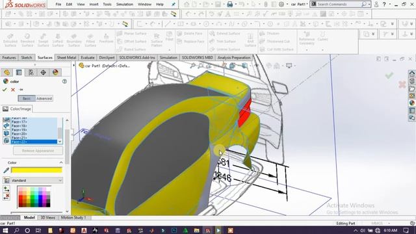Open the Sketch ribbon tab
Screen dimensions: 416x234
coord(27,58)
